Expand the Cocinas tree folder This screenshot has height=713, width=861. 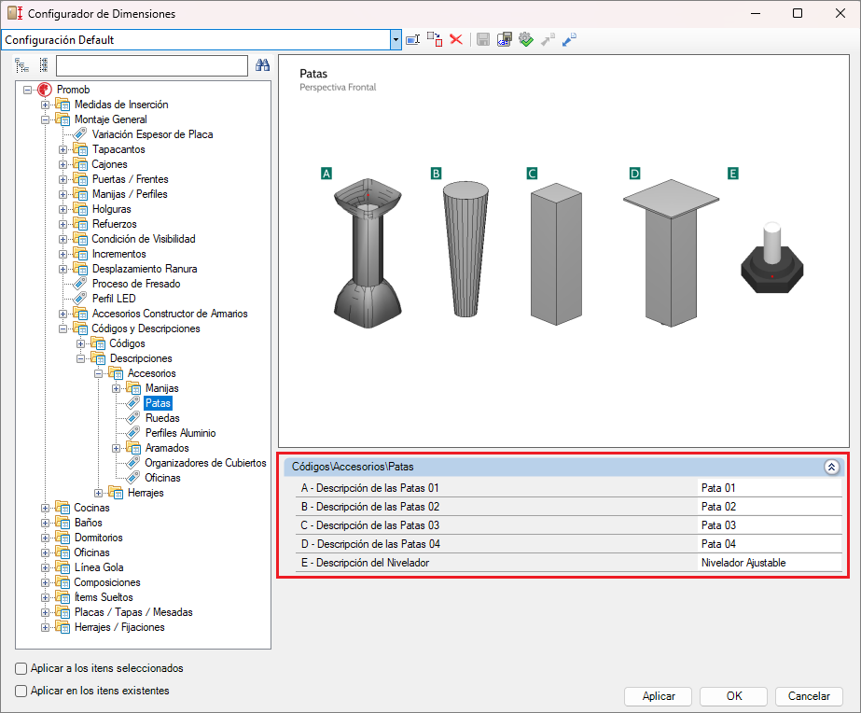pos(46,508)
